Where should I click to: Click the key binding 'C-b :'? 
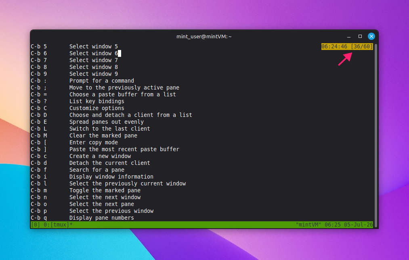click(39, 81)
